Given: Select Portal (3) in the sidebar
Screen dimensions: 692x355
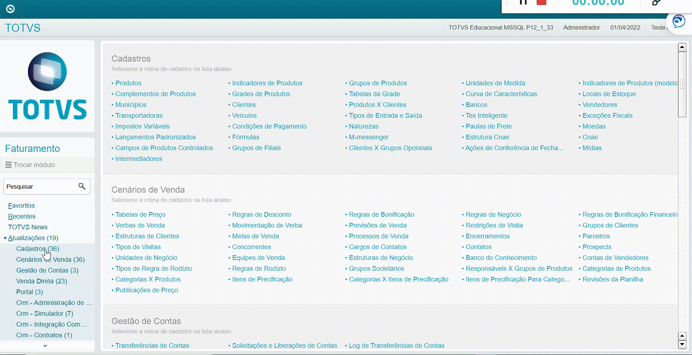Looking at the screenshot, I should click(30, 292).
